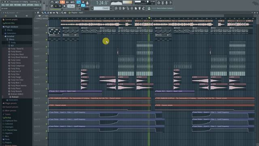Select the playlist Draw pencil tool
The image size is (259, 146).
coord(42,13)
